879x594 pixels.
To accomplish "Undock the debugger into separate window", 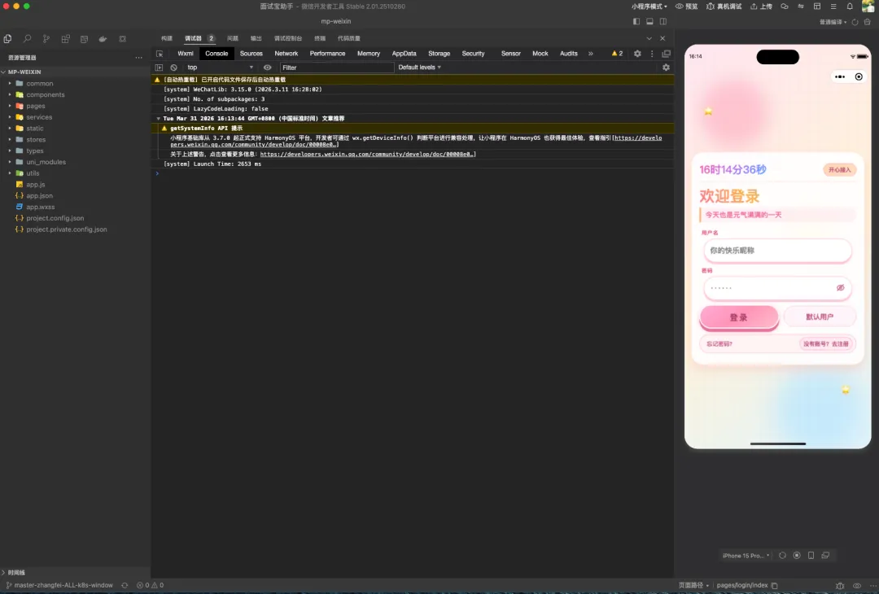I will (x=666, y=54).
